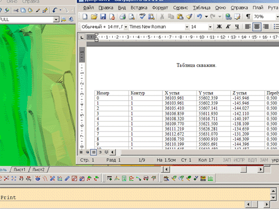Switch to the Лист2 tab
The width and height of the screenshot is (279, 209).
pos(38,169)
